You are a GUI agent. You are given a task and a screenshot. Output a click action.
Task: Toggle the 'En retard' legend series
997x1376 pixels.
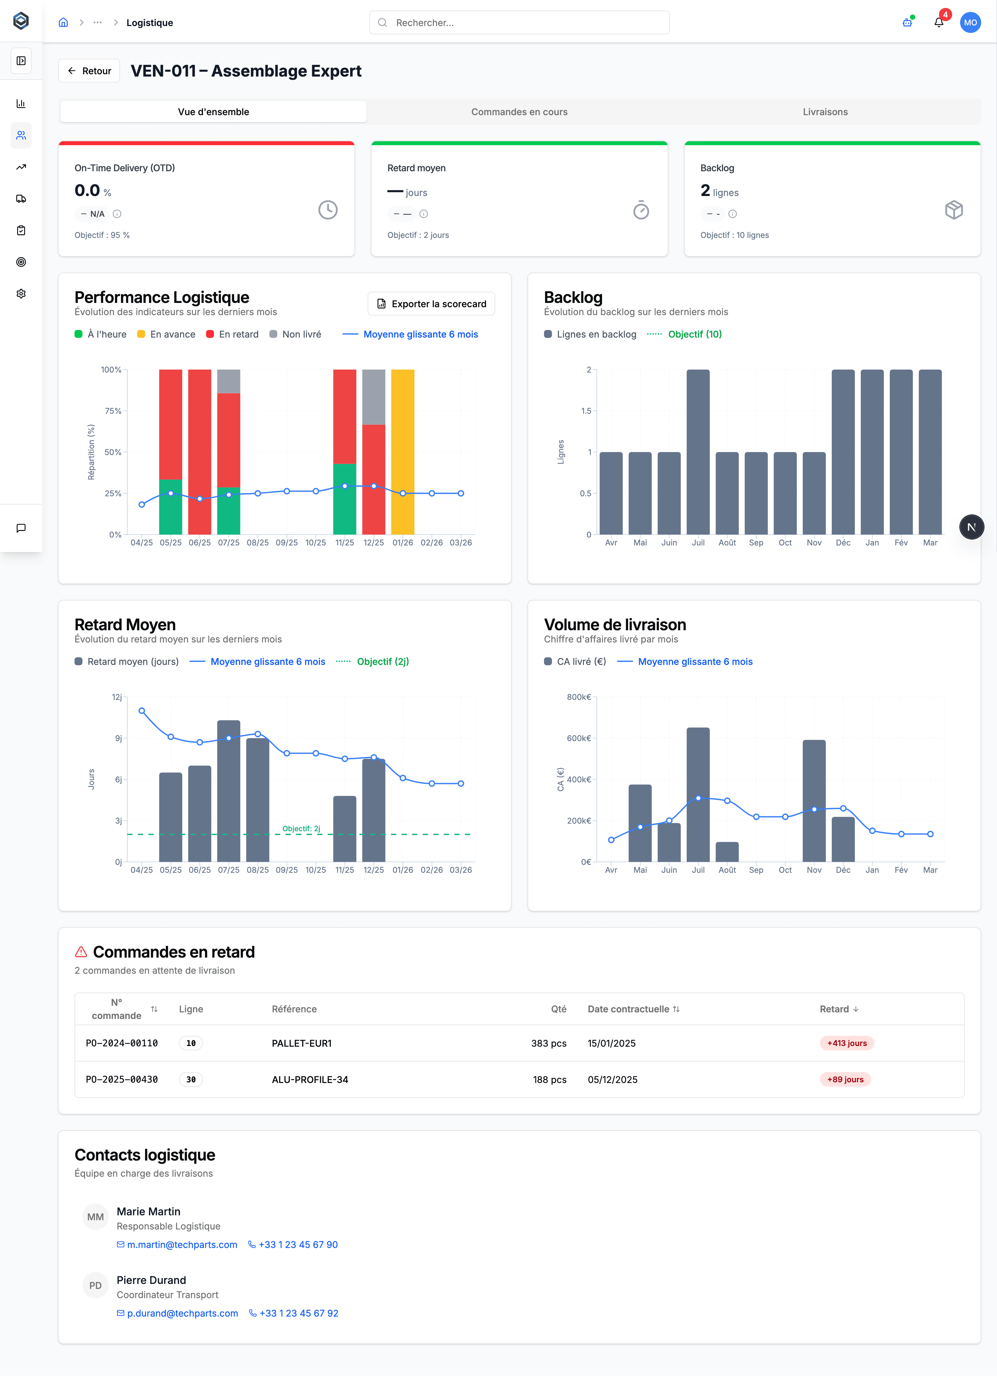232,334
